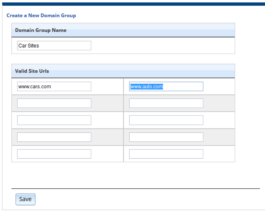Viewport: 265px width, 211px height.
Task: Click the empty footer area right of Save
Action: tap(149, 199)
